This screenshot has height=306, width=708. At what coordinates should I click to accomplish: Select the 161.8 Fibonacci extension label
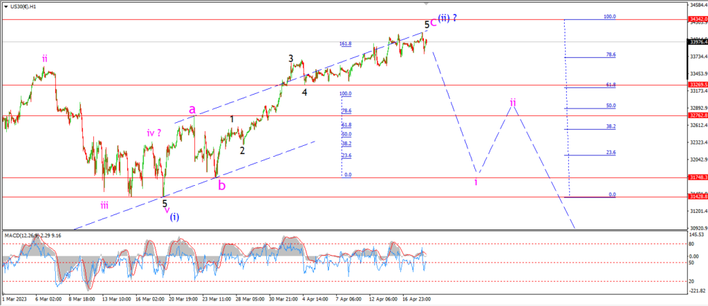click(346, 44)
